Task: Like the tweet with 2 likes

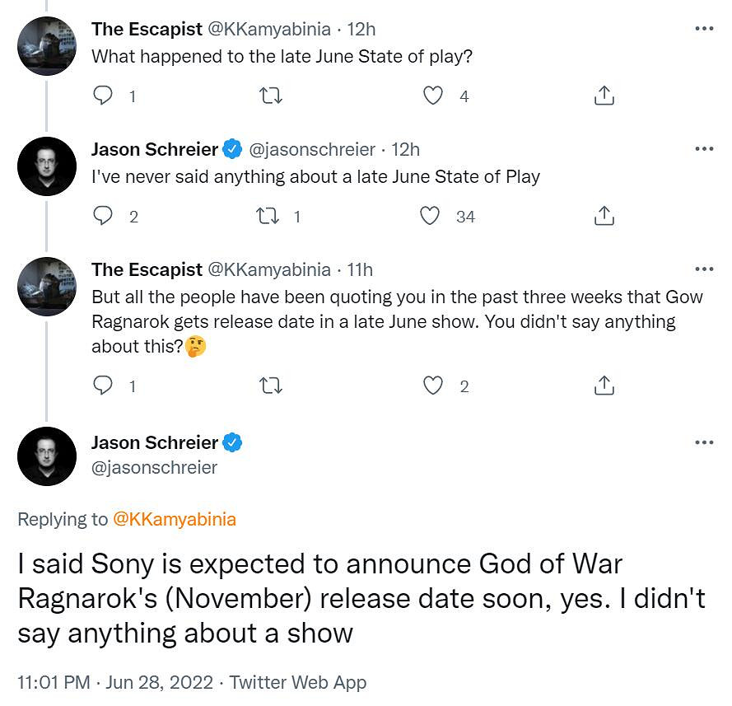Action: (x=433, y=386)
